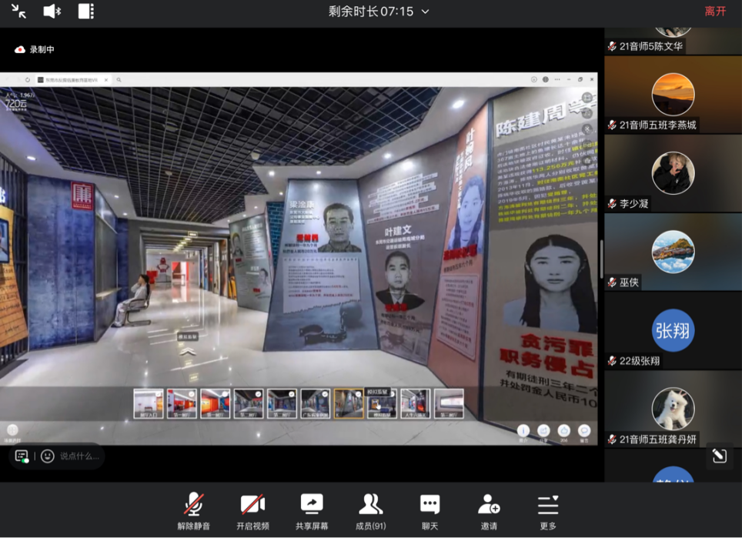742x538 pixels.
Task: Open the tour info 简介 button
Action: 523,433
